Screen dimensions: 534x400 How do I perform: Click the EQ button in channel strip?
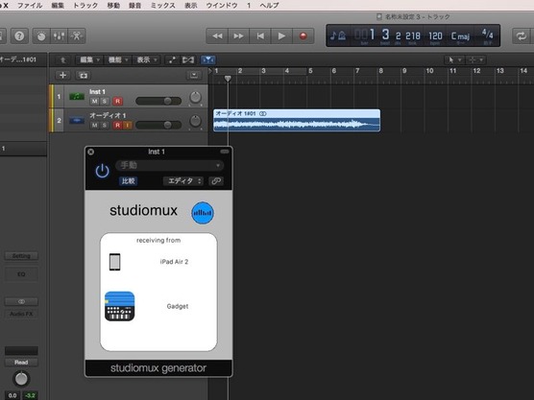[21, 274]
